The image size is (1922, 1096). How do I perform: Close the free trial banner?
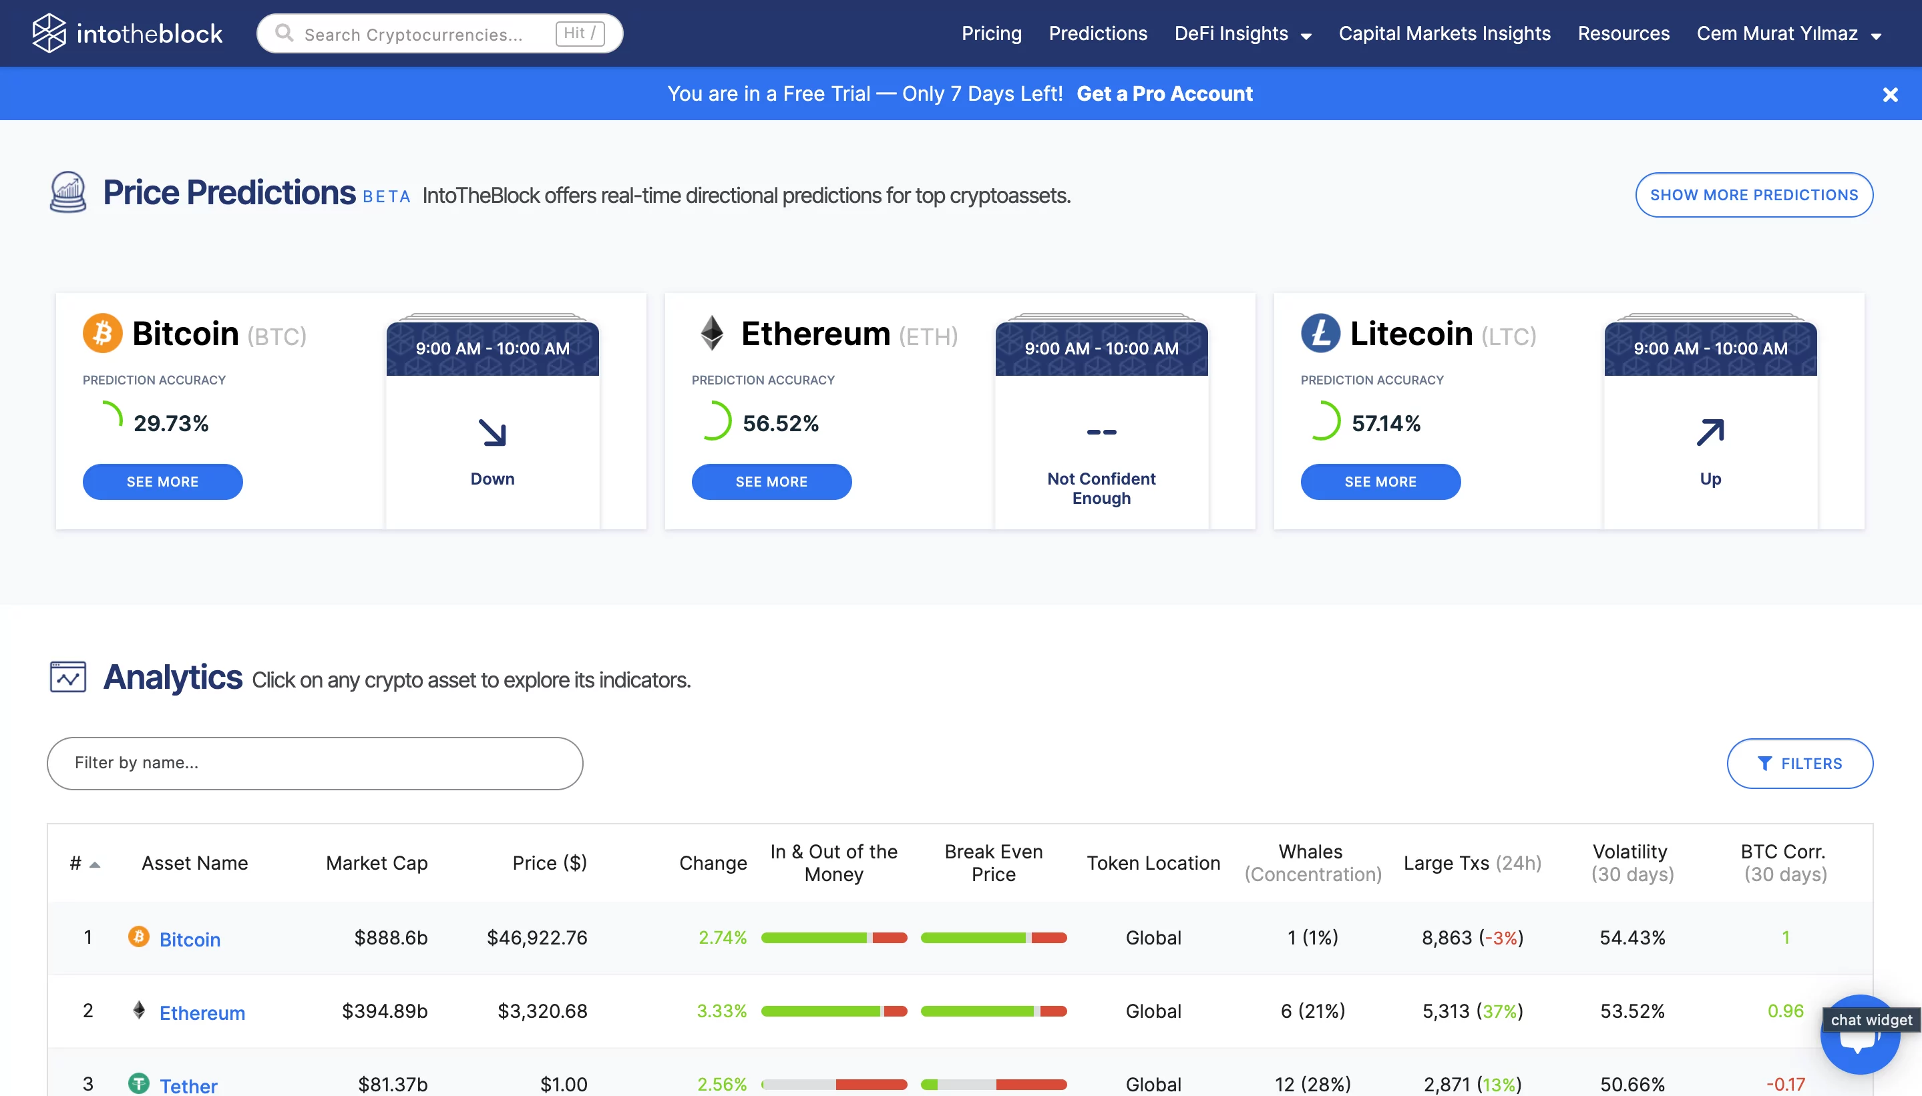tap(1890, 94)
